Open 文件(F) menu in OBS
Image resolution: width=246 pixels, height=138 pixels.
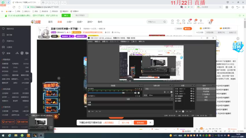(x=90, y=41)
